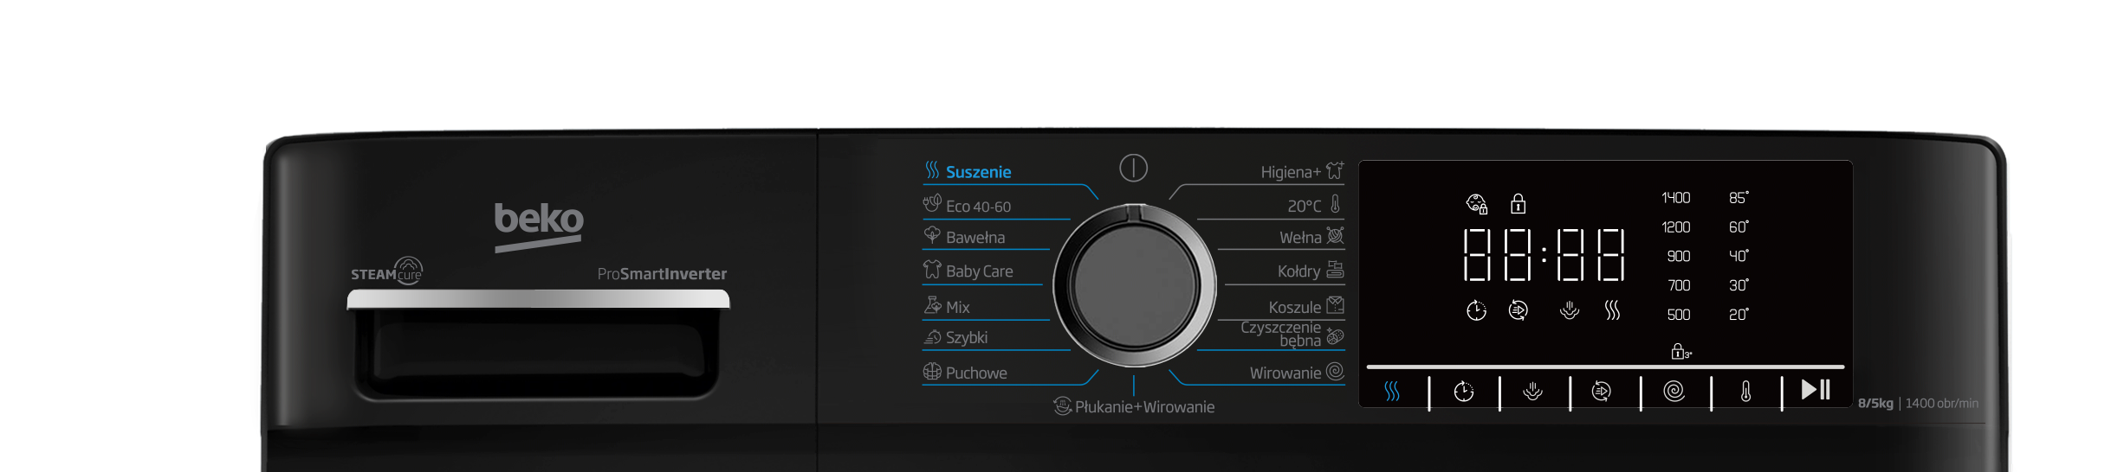Tap the delay timer touch button
The height and width of the screenshot is (472, 2124).
pyautogui.click(x=1463, y=392)
